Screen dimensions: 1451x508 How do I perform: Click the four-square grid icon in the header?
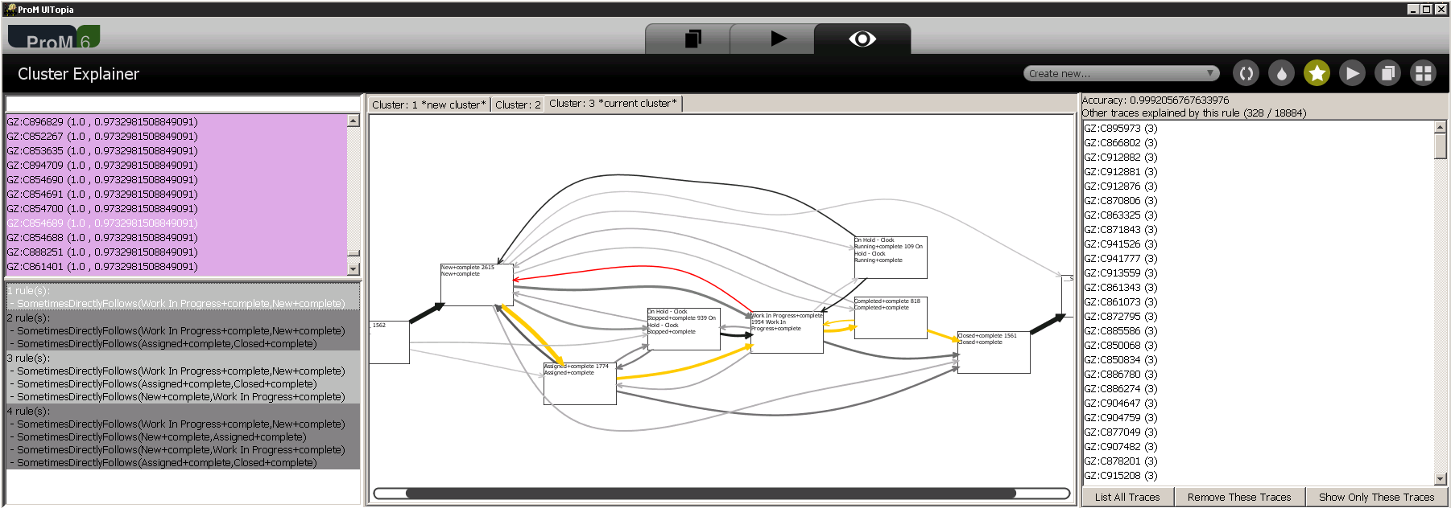coord(1423,73)
